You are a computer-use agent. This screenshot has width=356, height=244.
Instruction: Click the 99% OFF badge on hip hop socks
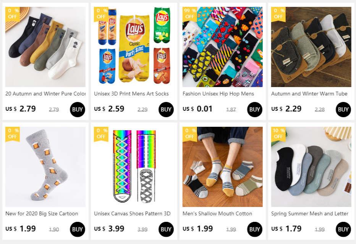pos(190,14)
